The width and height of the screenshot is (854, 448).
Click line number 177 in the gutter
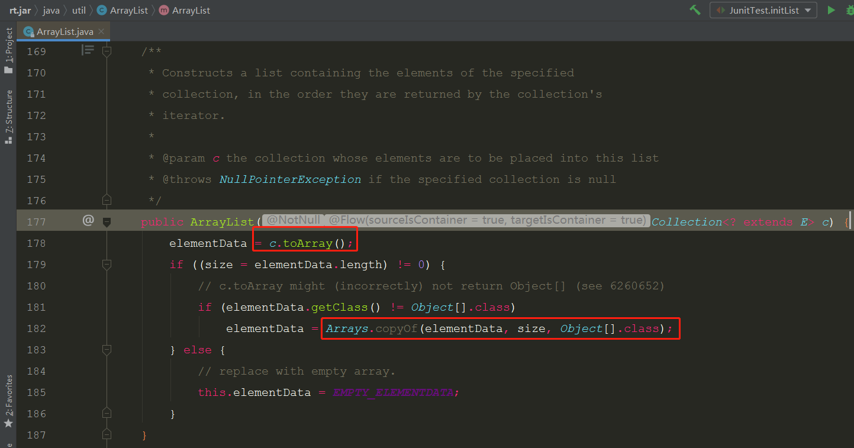(x=37, y=222)
